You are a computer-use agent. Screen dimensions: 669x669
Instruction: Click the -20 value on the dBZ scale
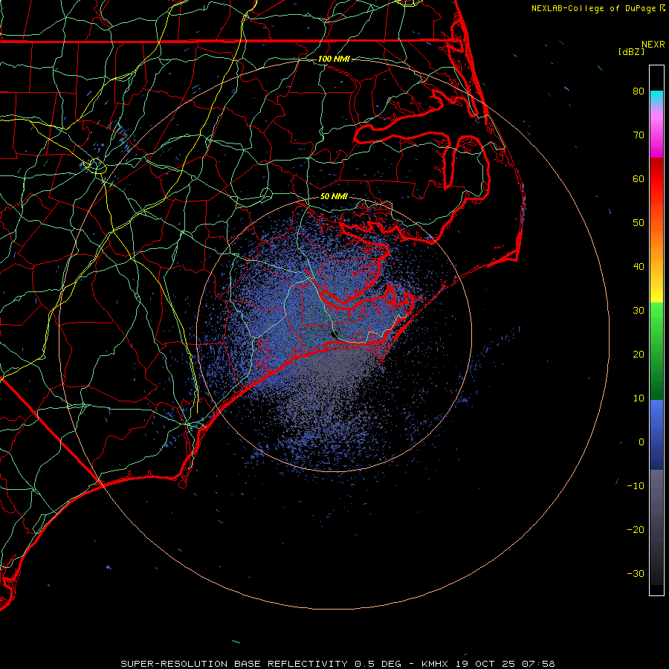click(x=636, y=529)
